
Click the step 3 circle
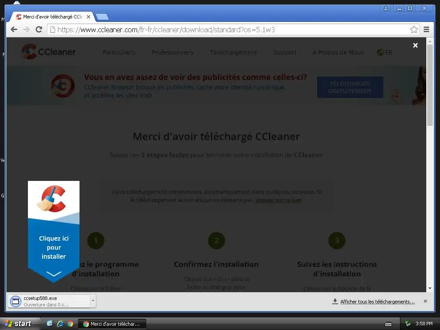tap(337, 241)
